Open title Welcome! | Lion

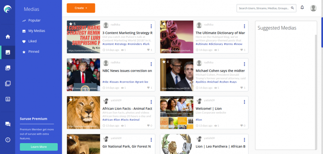pyautogui.click(x=209, y=108)
